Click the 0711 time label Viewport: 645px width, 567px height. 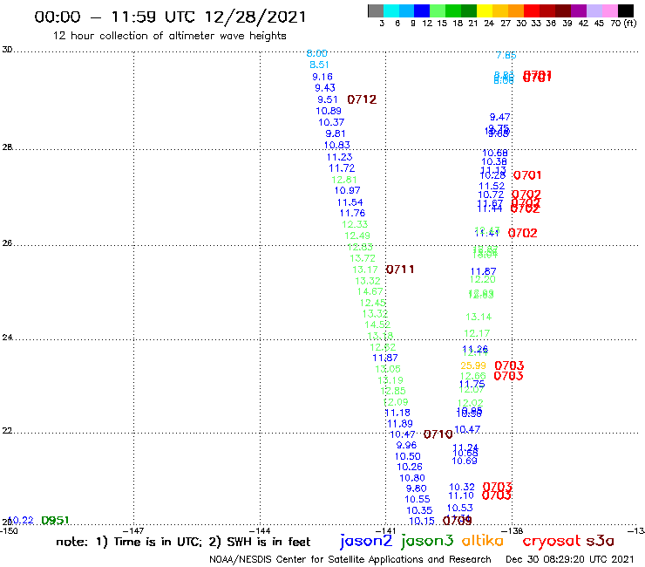coord(400,270)
